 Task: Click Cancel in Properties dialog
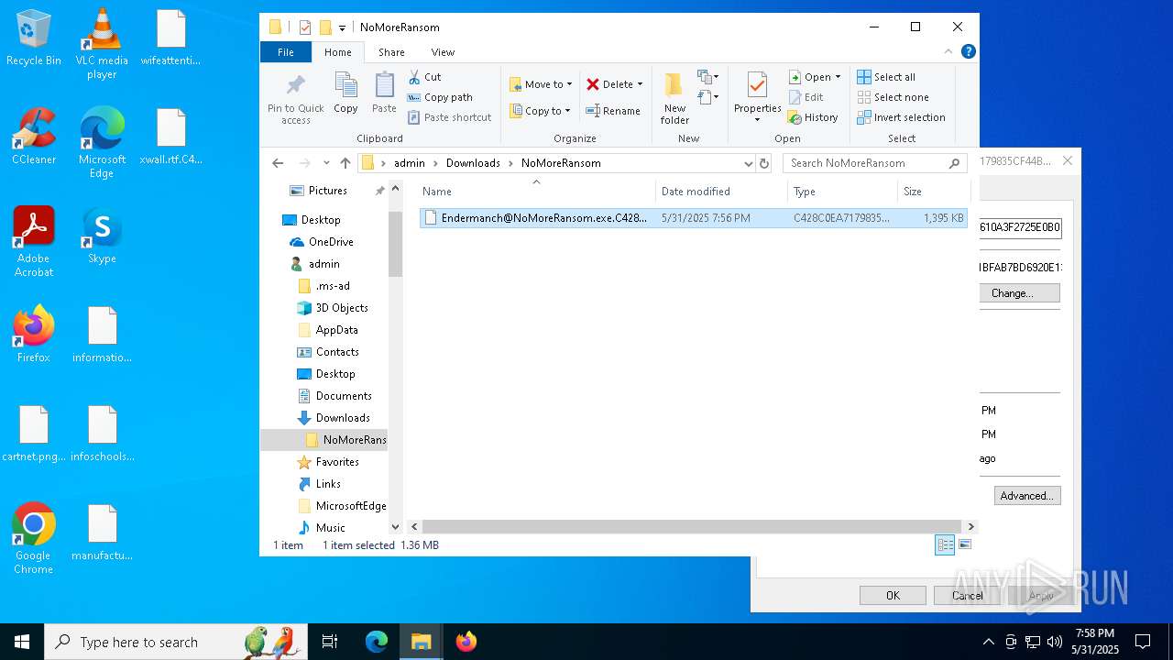tap(967, 596)
